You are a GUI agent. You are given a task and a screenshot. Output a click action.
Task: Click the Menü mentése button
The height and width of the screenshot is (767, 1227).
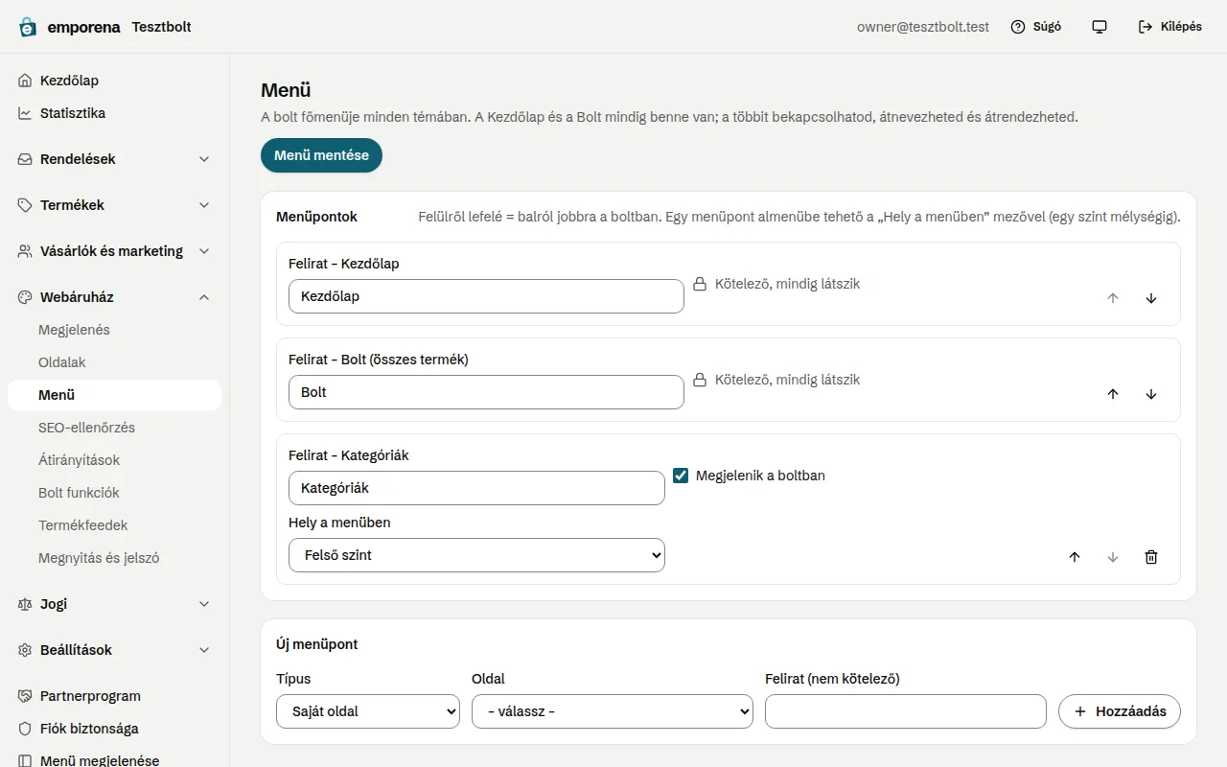pos(321,155)
